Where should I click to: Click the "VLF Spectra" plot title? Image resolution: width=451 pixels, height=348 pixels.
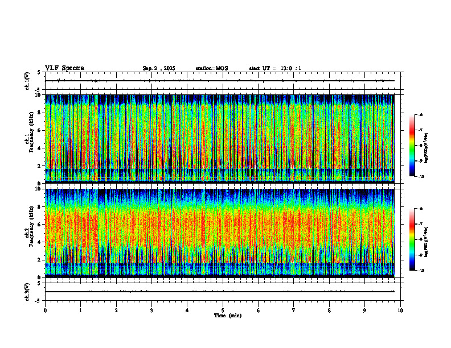(x=64, y=68)
